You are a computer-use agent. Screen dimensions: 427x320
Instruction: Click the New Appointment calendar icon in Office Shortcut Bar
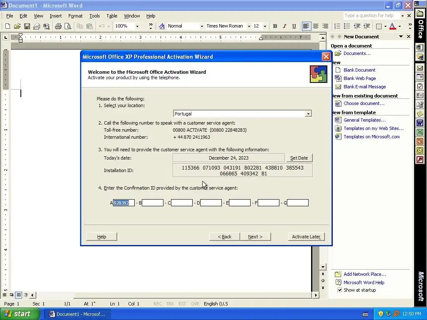tap(419, 77)
